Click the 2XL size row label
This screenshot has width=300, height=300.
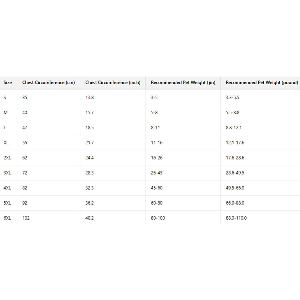pos(7,158)
